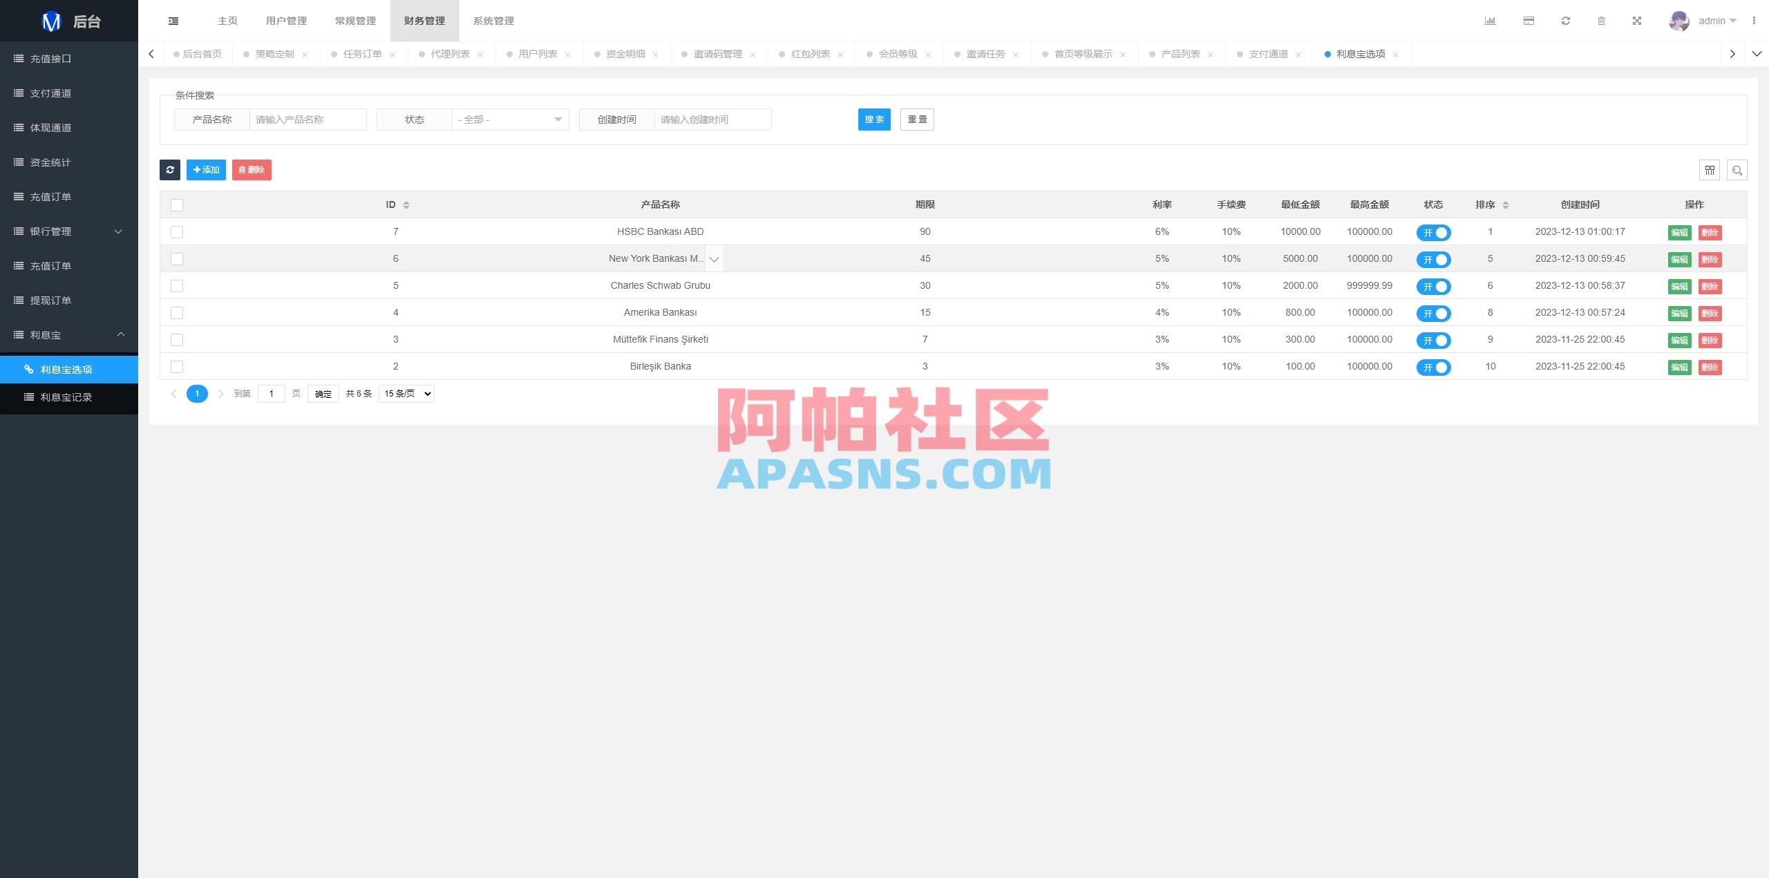Screen dimensions: 1769x878
Task: Select 资金统计 in the left sidebar
Action: 48,162
